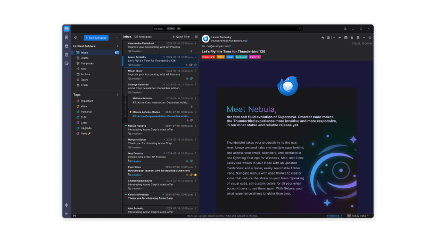This screenshot has height=244, width=436.
Task: Expand 2 replies under Margaret Baker
Action: click(x=135, y=147)
